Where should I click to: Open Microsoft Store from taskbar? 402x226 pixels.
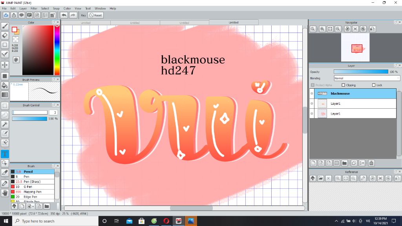[141, 221]
